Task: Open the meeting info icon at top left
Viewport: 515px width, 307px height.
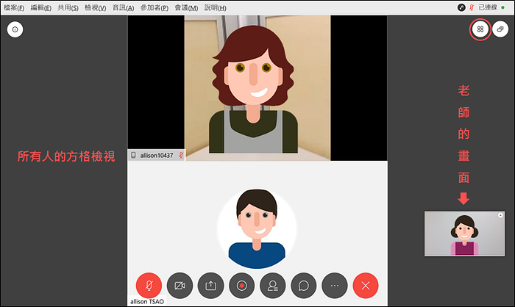Action: [x=15, y=29]
